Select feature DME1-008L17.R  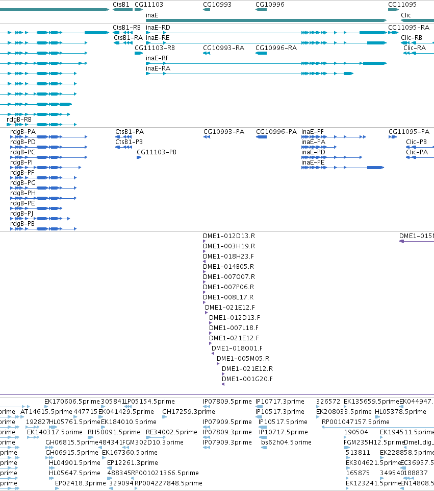click(228, 297)
